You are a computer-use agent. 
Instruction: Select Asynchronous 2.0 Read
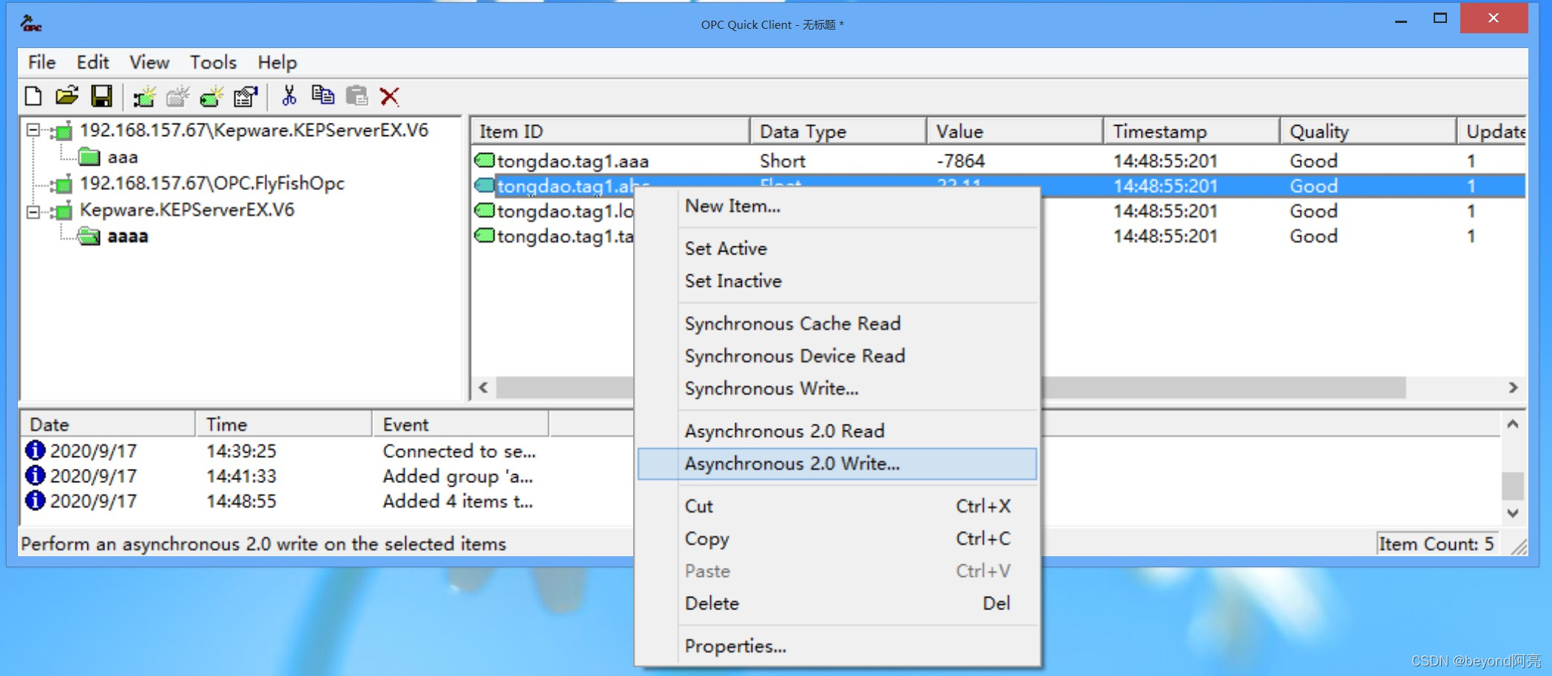click(x=837, y=431)
